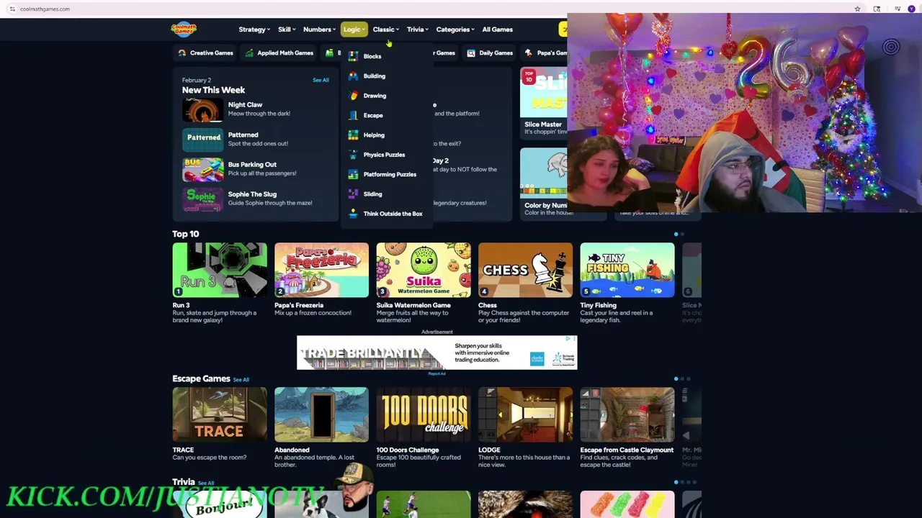This screenshot has height=518, width=922.
Task: Click the Report Ad link under banner
Action: coord(437,373)
